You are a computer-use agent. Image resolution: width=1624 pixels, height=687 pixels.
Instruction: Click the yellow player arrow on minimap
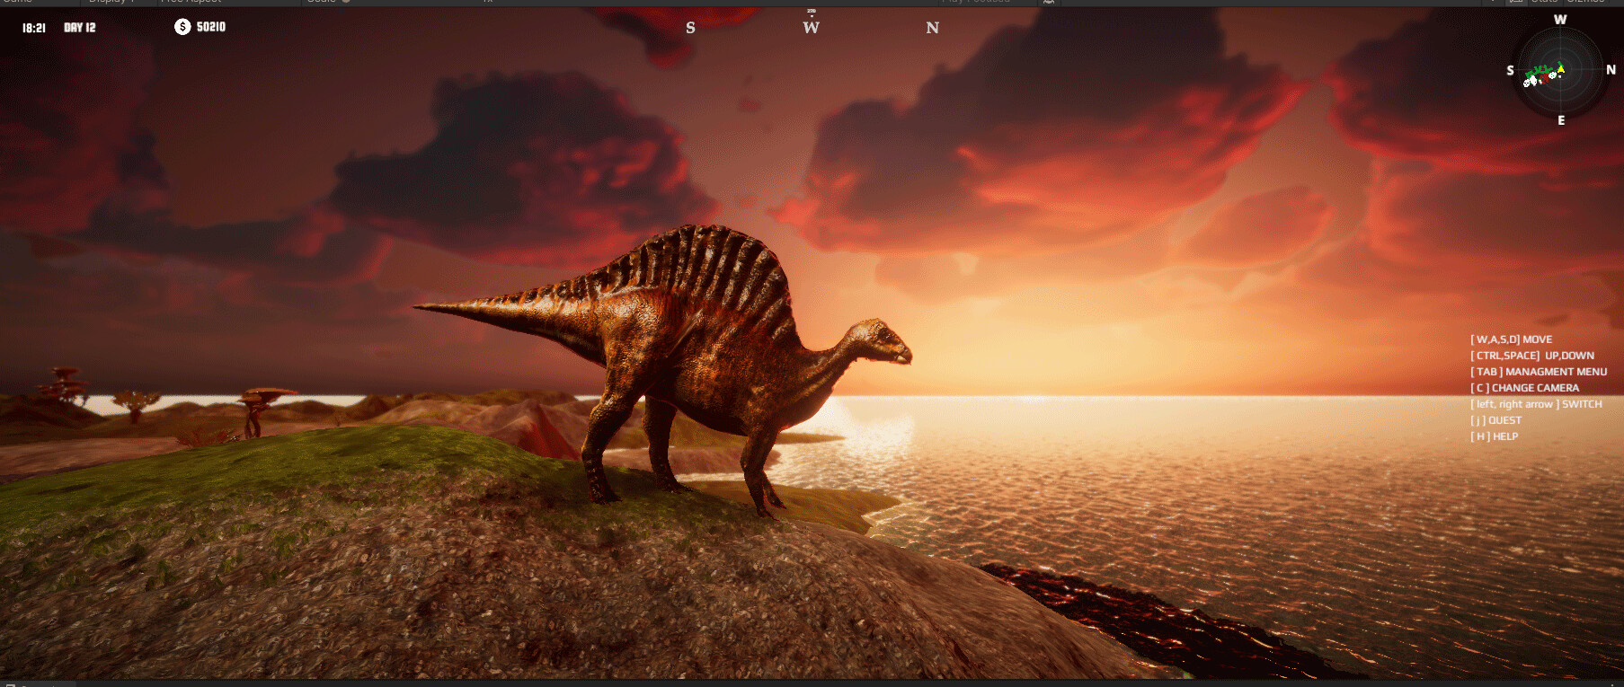click(x=1561, y=68)
